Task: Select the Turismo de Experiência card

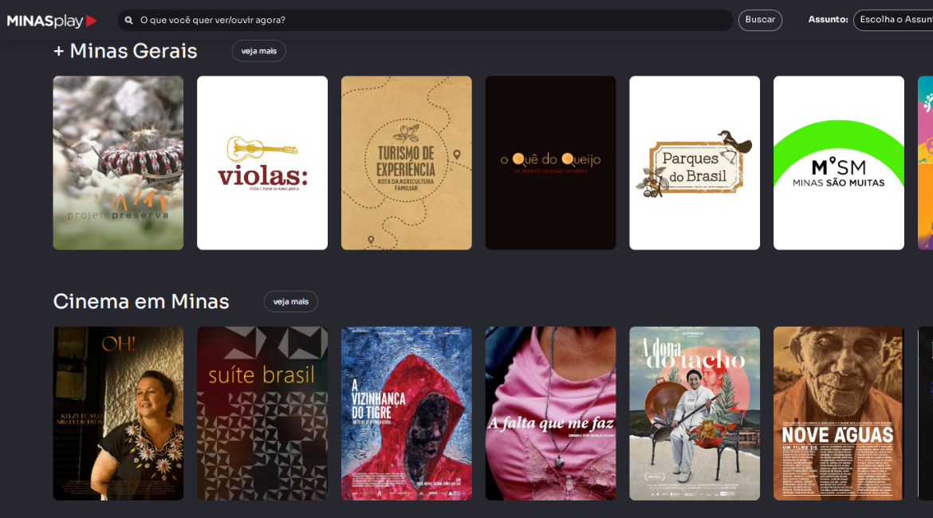Action: [x=407, y=163]
